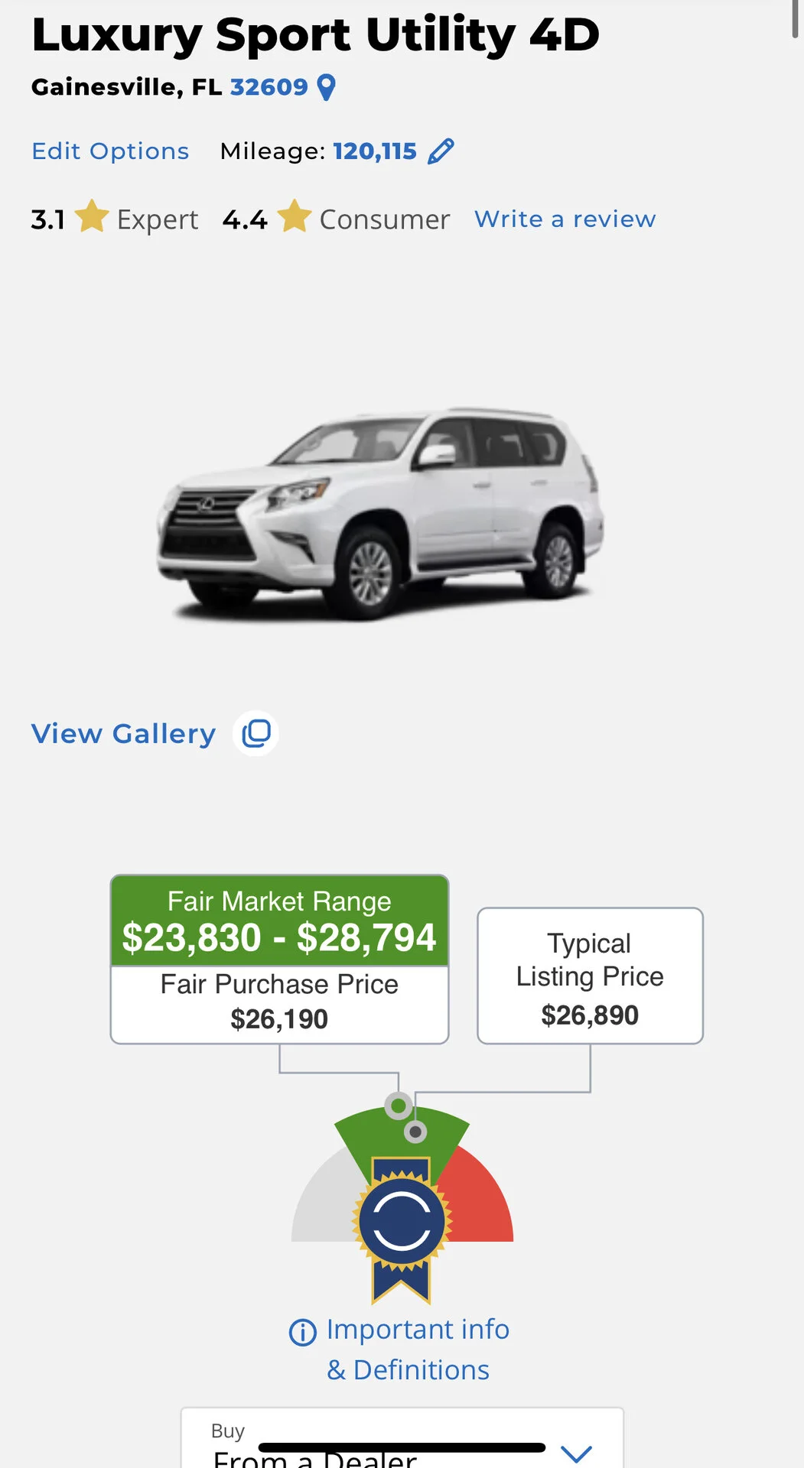
Task: Click the Fair Purchase Price gauge marker
Action: [399, 1106]
